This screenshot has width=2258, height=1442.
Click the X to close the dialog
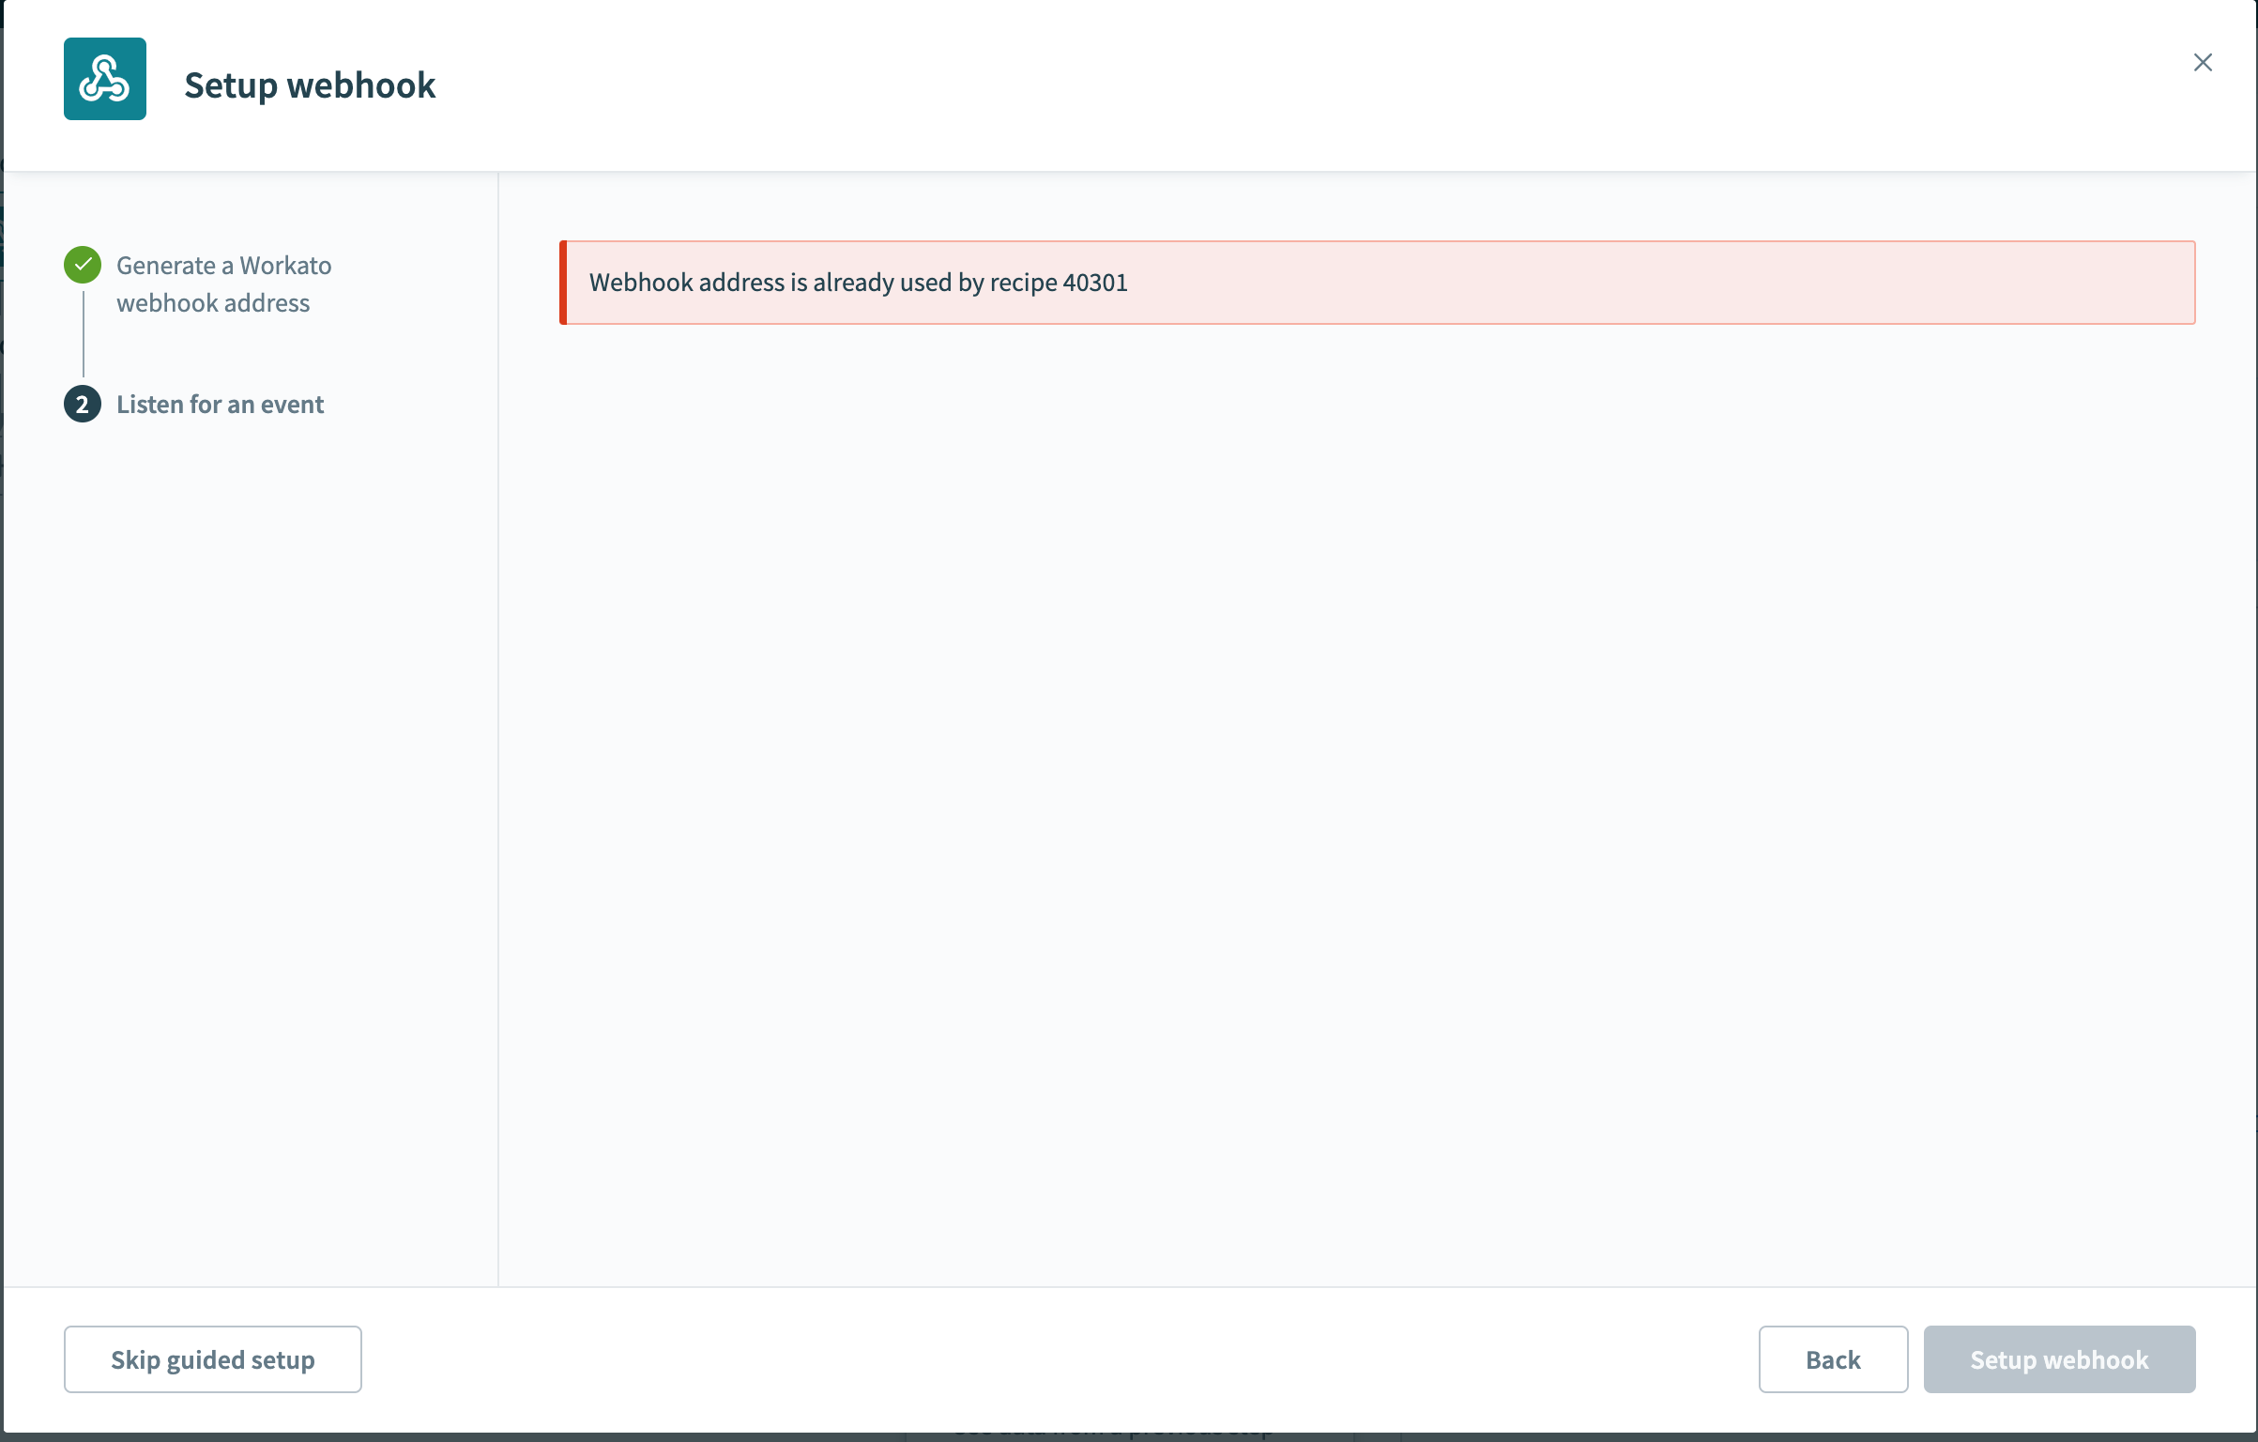2204,62
